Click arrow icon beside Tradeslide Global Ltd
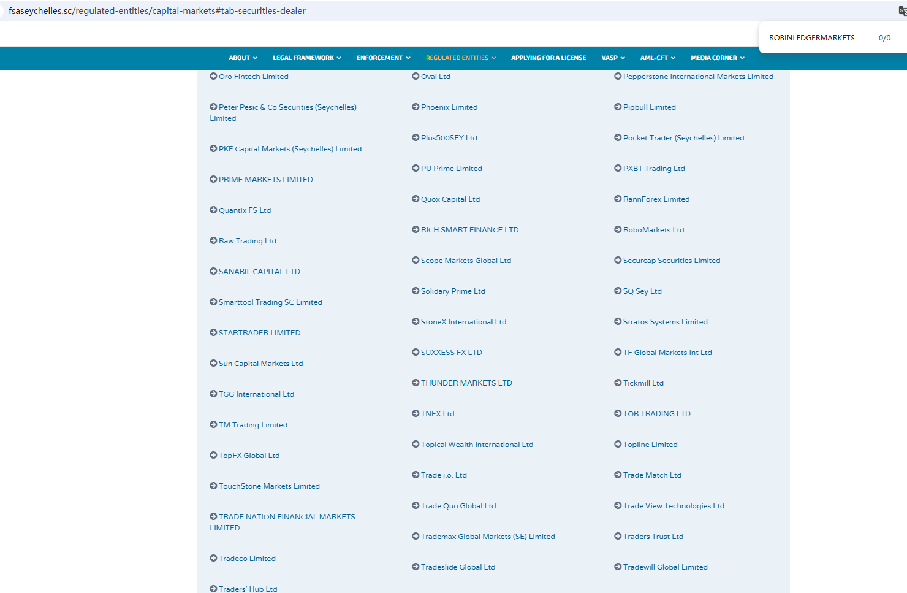The width and height of the screenshot is (907, 593). point(416,567)
